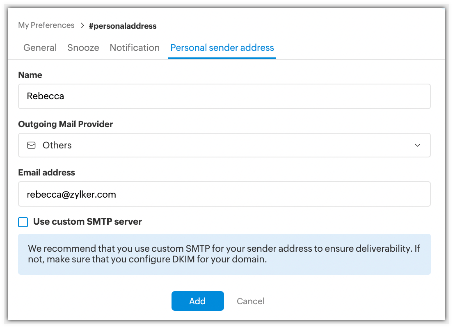Click the Name field label
This screenshot has width=453, height=328.
30,75
